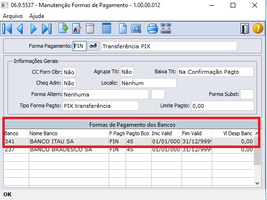Click blank page document icon
267x200 pixels.
(123, 28)
